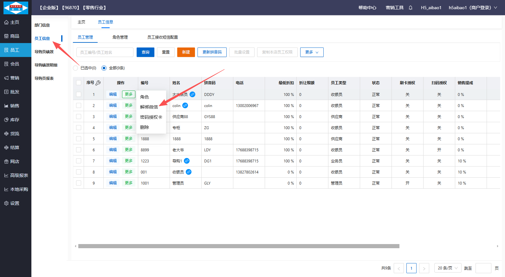Click the AIBAO logo
Screen dimensions: 505x277
16,8
